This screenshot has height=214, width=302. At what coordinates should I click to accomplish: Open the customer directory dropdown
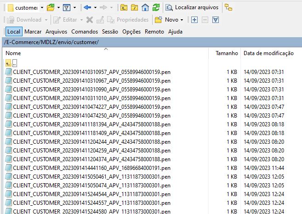click(42, 8)
